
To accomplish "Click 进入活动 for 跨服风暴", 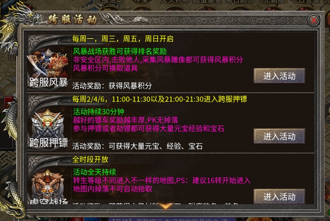I will 279,76.
